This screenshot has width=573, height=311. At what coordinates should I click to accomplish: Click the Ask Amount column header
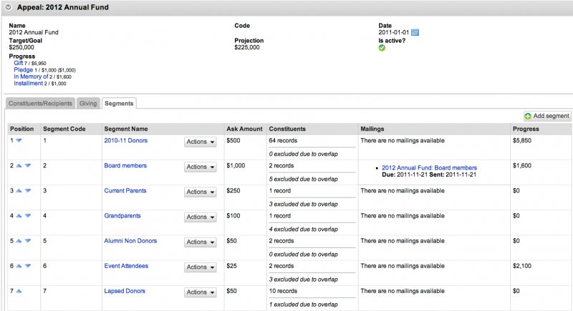pyautogui.click(x=244, y=129)
